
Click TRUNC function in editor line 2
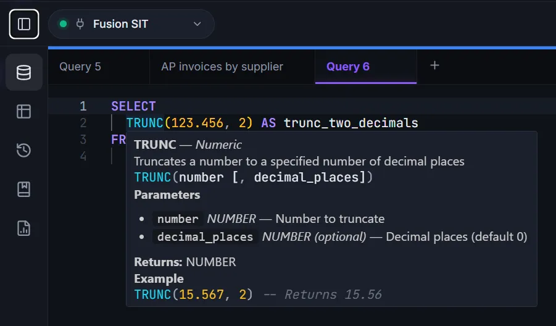[x=144, y=123]
